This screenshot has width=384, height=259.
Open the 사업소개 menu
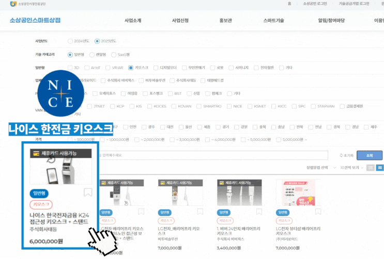pyautogui.click(x=133, y=21)
